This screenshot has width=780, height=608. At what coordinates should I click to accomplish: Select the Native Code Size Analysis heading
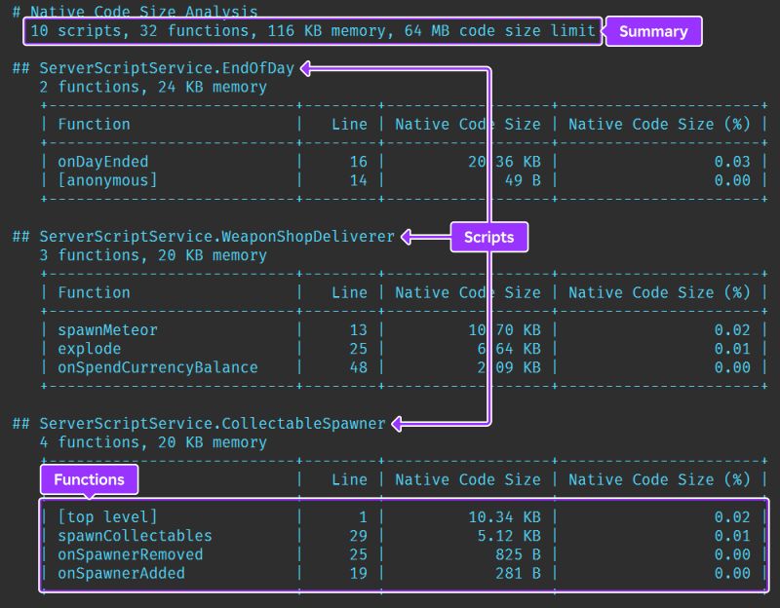coord(134,12)
